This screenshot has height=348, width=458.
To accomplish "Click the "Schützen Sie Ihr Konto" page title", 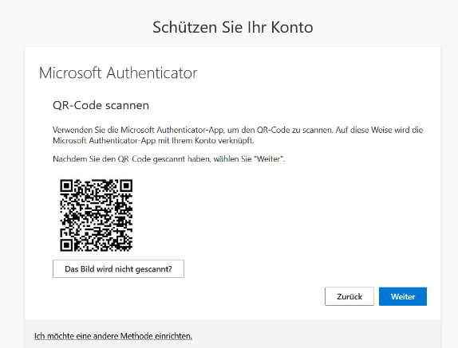I will pos(233,27).
